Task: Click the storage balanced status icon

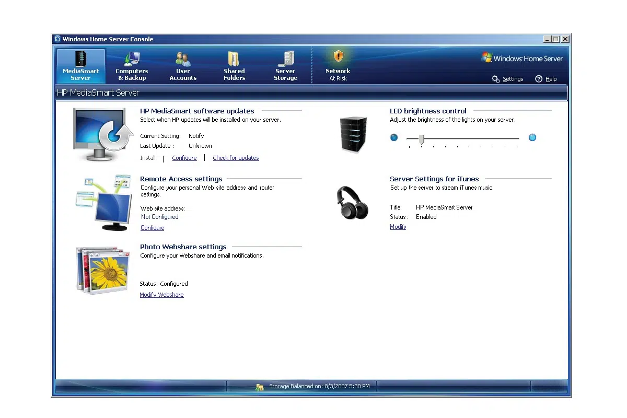Action: pyautogui.click(x=260, y=387)
